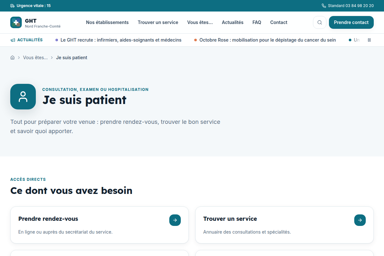384x256 pixels.
Task: Click the GHT logo icon
Action: pos(16,22)
